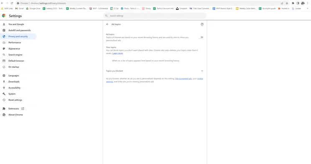
Task: Open the extensions puzzle icon in toolbar
Action: (x=293, y=3)
